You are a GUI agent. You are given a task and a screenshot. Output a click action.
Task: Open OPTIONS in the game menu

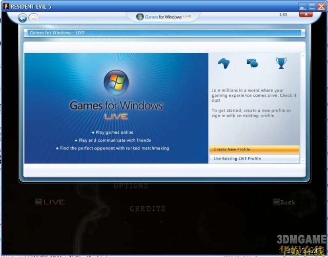tap(131, 186)
